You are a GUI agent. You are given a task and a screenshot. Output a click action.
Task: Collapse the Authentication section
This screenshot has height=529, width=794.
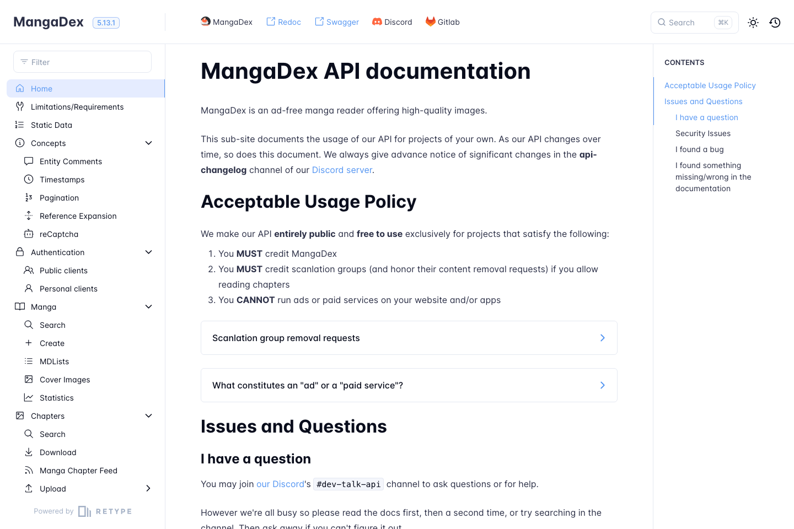pyautogui.click(x=148, y=252)
